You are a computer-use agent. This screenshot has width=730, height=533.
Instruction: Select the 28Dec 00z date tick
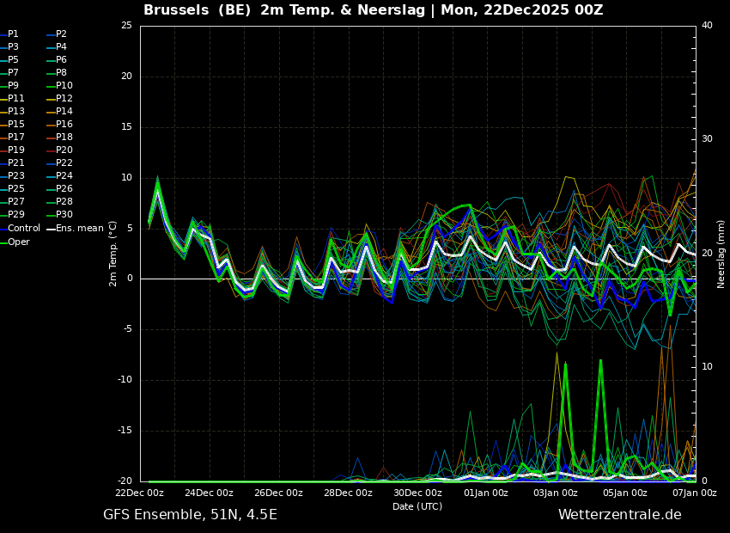click(348, 493)
